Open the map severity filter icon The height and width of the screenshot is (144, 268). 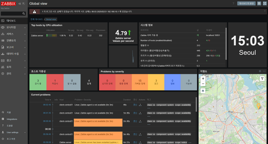(x=262, y=79)
